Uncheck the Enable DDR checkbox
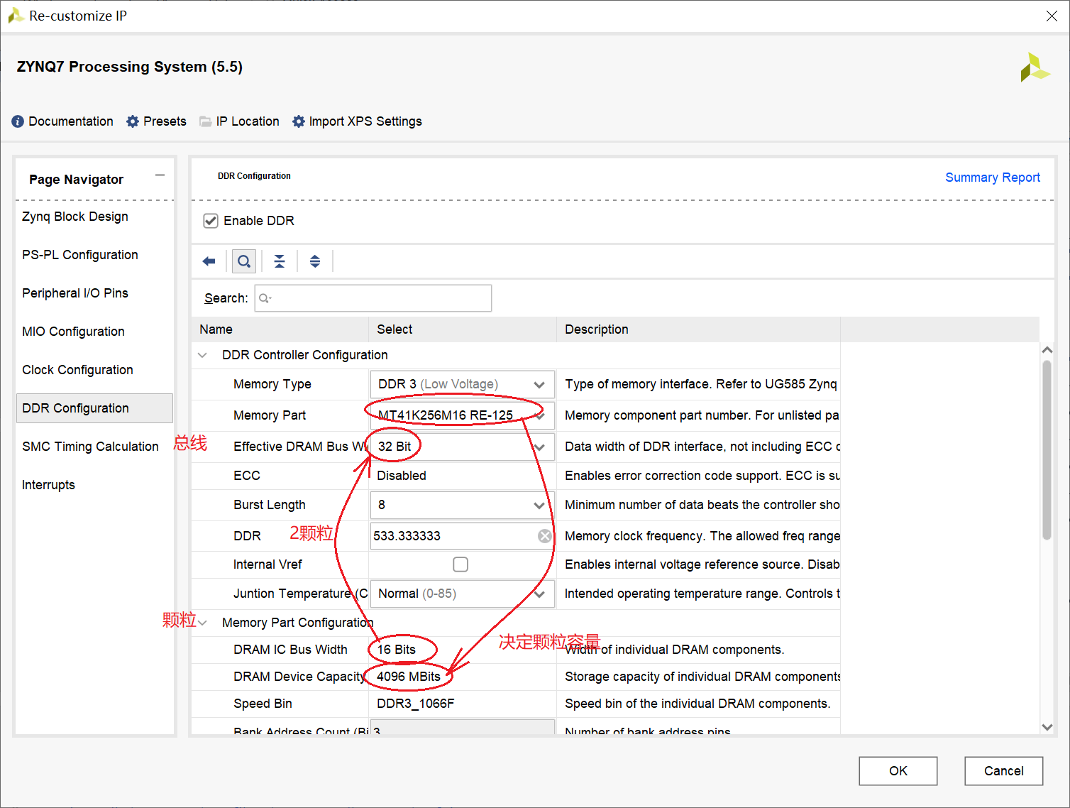The height and width of the screenshot is (808, 1070). (211, 221)
